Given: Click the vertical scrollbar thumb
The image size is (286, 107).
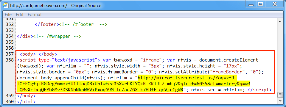Looking at the screenshot, I should coord(280,95).
